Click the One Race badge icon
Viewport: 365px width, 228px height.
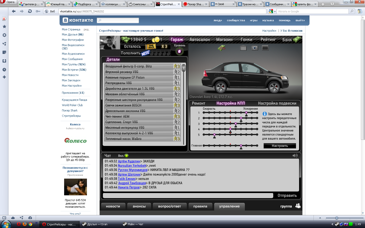(x=150, y=47)
